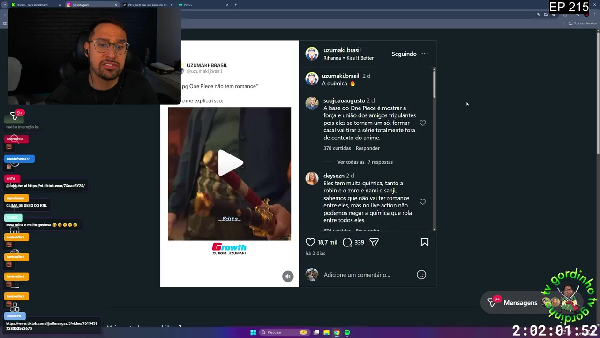The height and width of the screenshot is (338, 600).
Task: Open emoji picker in comment box
Action: [x=421, y=275]
